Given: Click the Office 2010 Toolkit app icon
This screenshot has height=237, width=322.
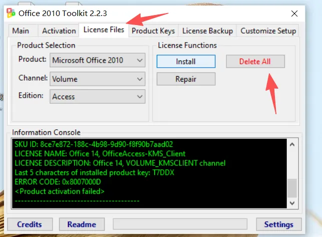Looking at the screenshot, I should (11, 13).
